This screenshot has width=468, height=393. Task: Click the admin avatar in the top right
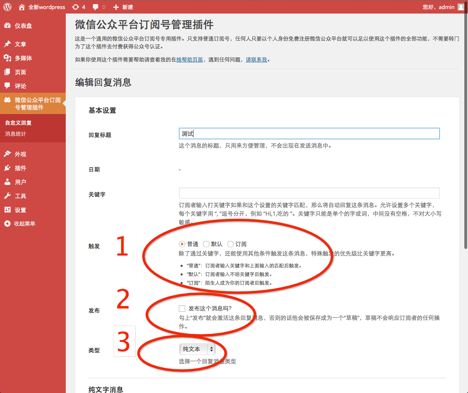pos(461,7)
